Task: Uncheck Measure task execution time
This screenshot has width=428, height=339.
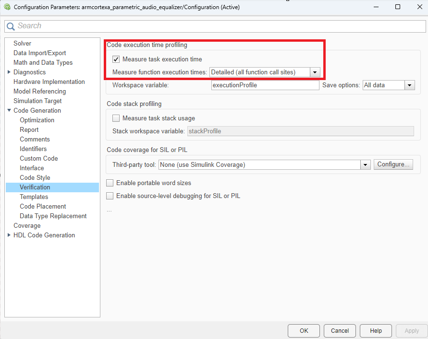Action: pos(116,59)
